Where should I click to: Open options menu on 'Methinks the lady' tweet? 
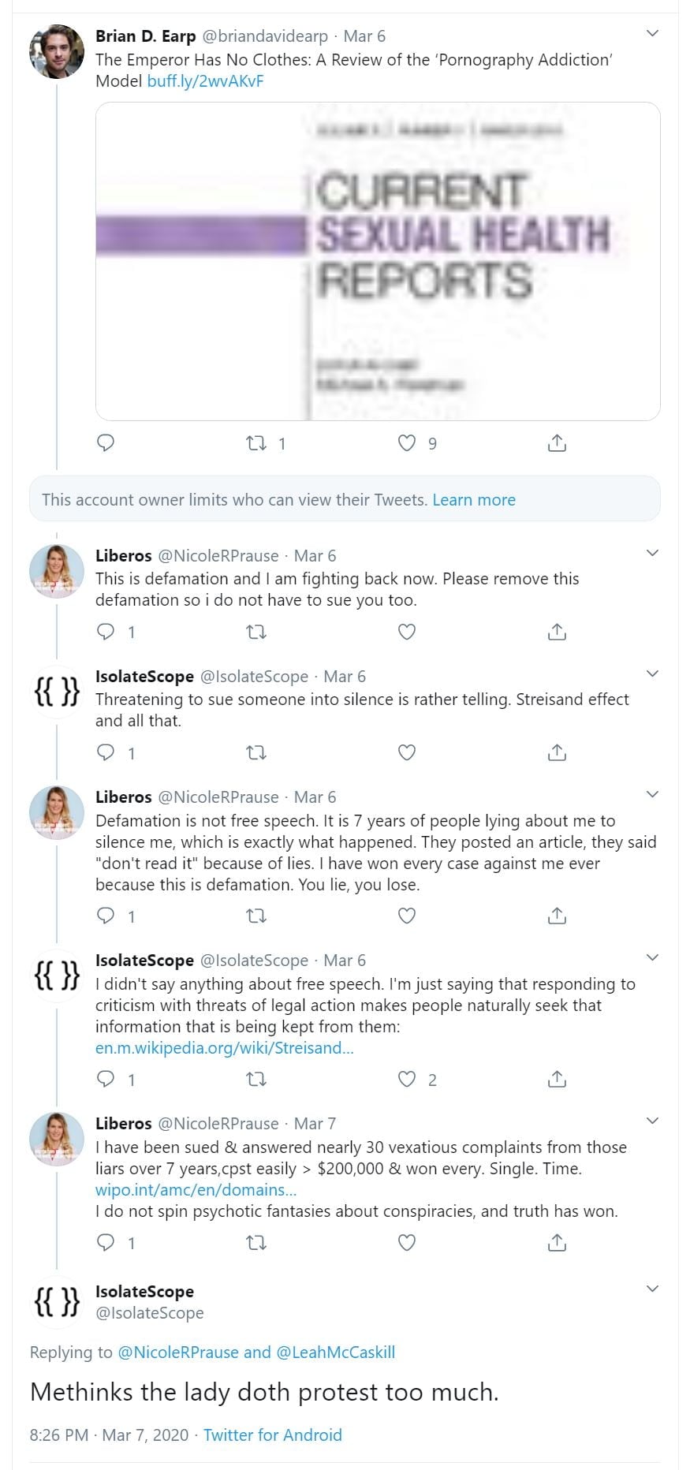652,1289
